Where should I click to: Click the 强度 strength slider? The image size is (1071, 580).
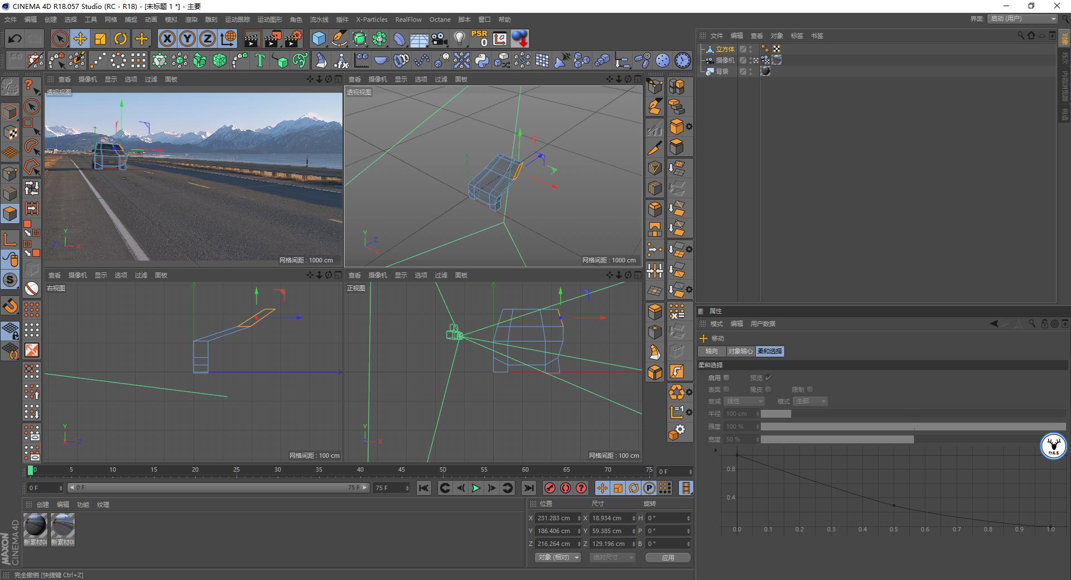coord(913,426)
